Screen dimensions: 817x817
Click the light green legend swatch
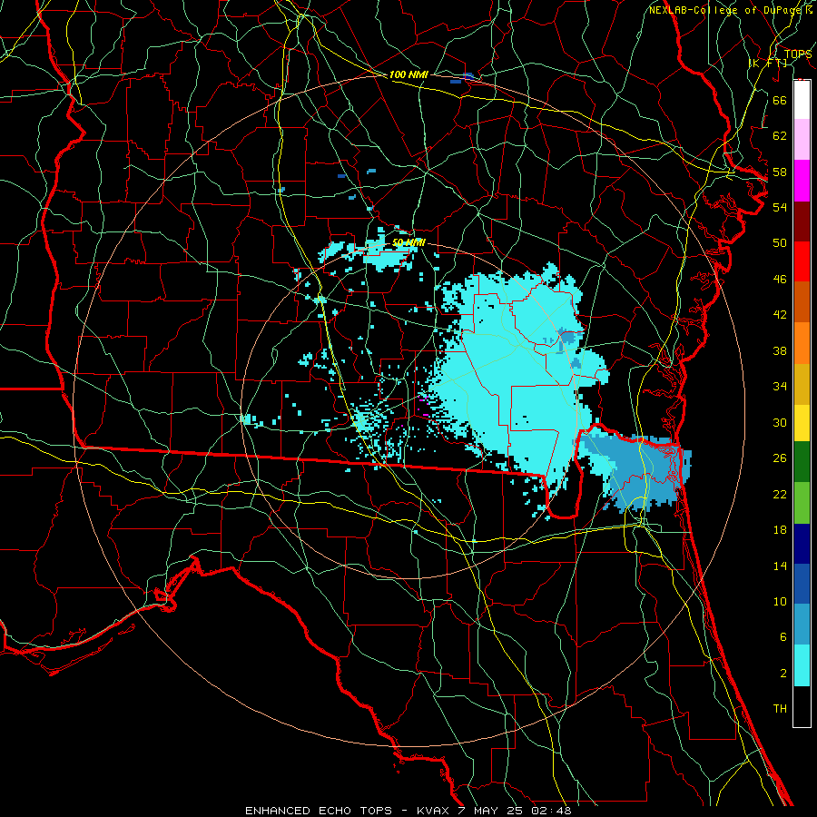pyautogui.click(x=802, y=503)
